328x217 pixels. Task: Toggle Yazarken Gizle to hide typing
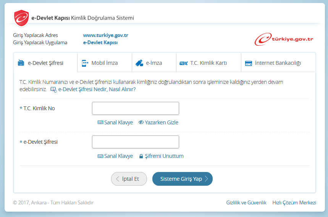coord(158,122)
